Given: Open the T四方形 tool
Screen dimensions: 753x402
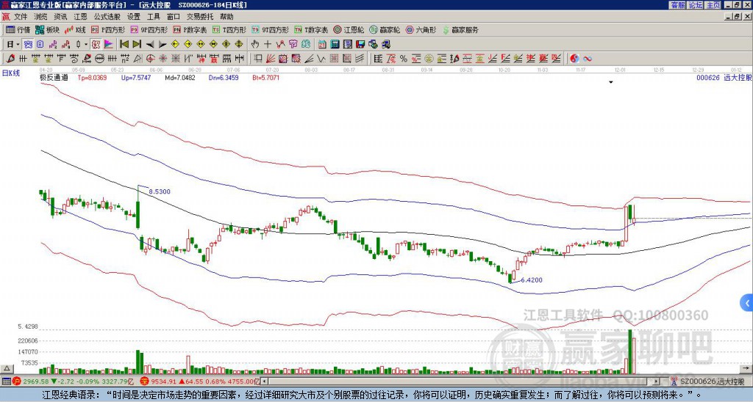Looking at the screenshot, I should tap(229, 29).
